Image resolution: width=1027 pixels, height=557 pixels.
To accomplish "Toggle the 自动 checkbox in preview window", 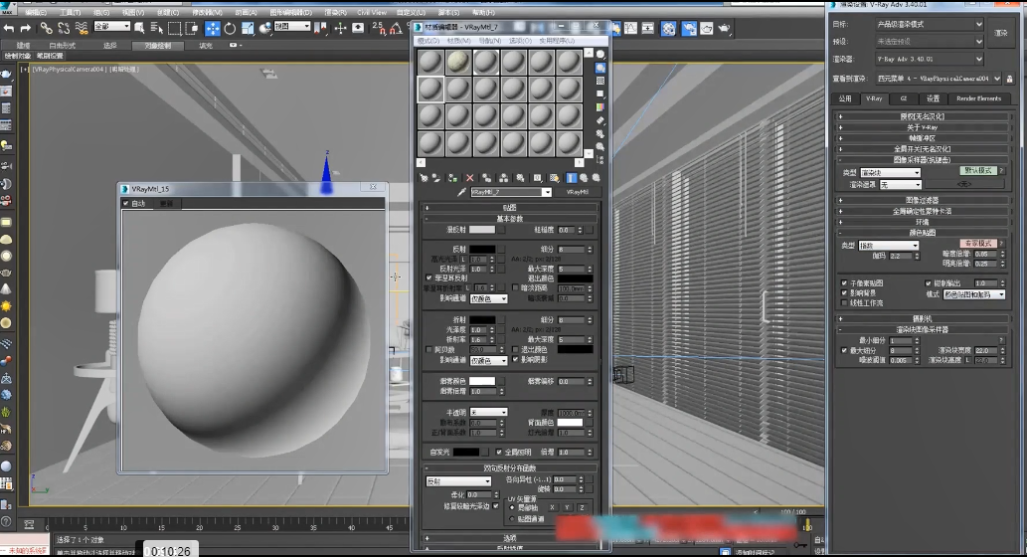I will point(125,204).
